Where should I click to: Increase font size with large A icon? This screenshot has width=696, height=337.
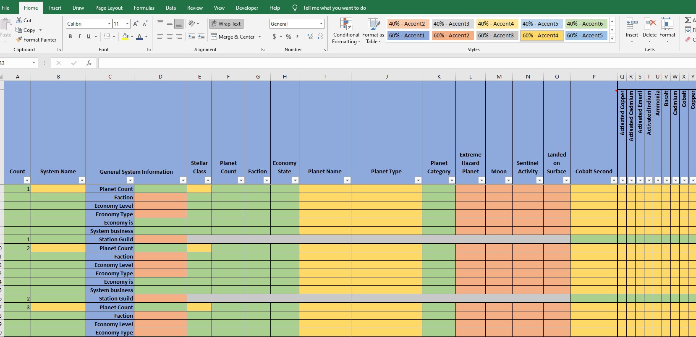pyautogui.click(x=136, y=24)
